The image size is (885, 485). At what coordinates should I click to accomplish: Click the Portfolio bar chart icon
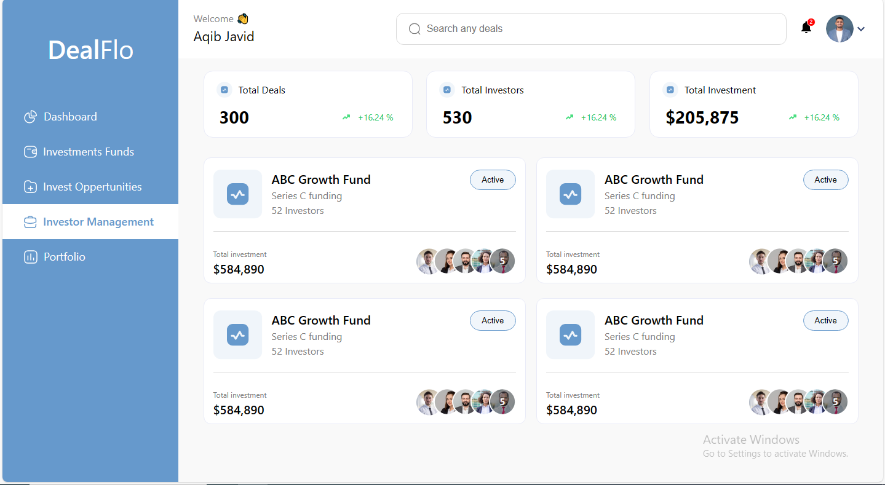point(30,257)
